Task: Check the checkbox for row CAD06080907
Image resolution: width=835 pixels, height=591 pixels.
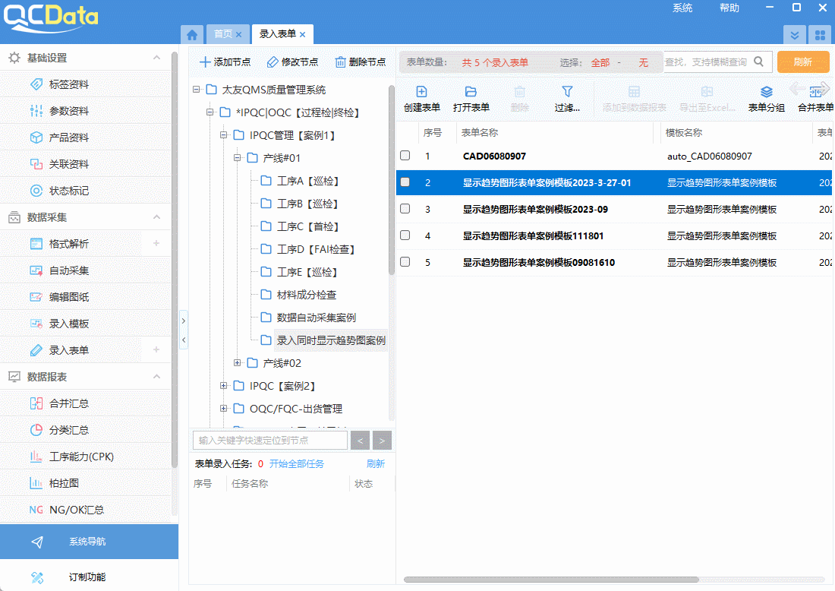Action: click(x=405, y=156)
